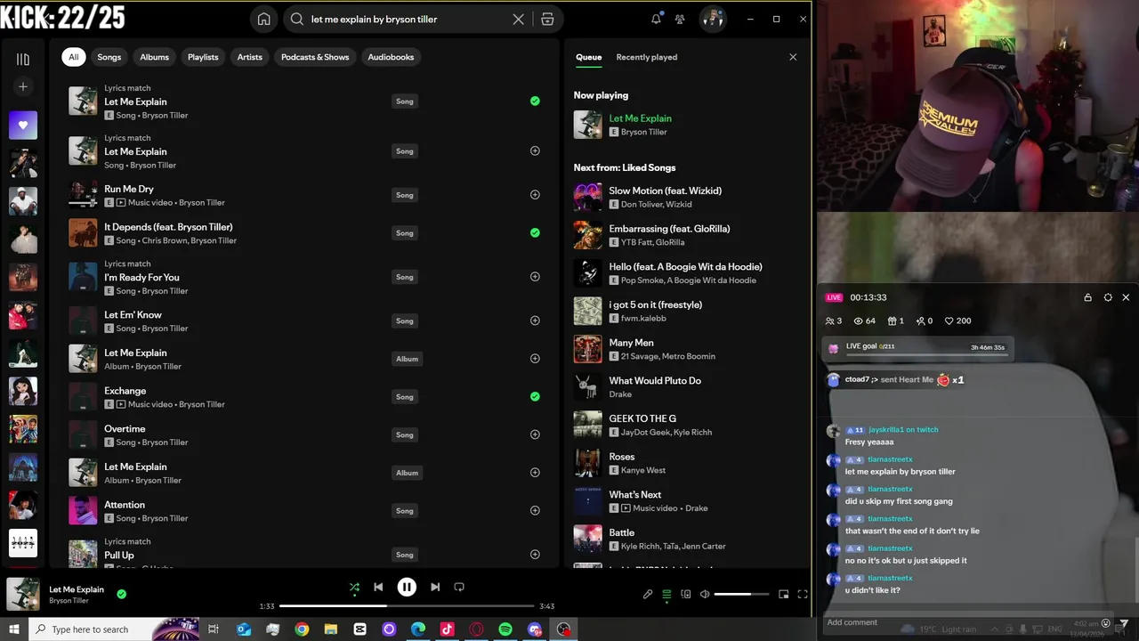Viewport: 1139px width, 641px height.
Task: Add Overtime to Liked Songs
Action: (535, 434)
